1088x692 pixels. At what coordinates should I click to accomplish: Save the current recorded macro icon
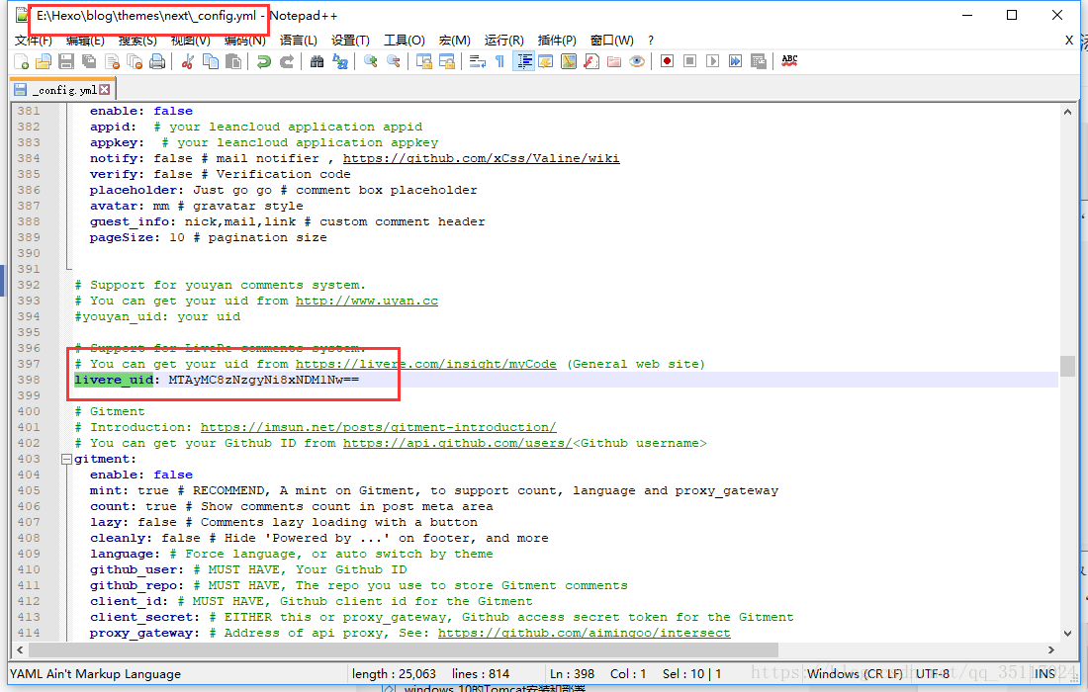[x=759, y=61]
